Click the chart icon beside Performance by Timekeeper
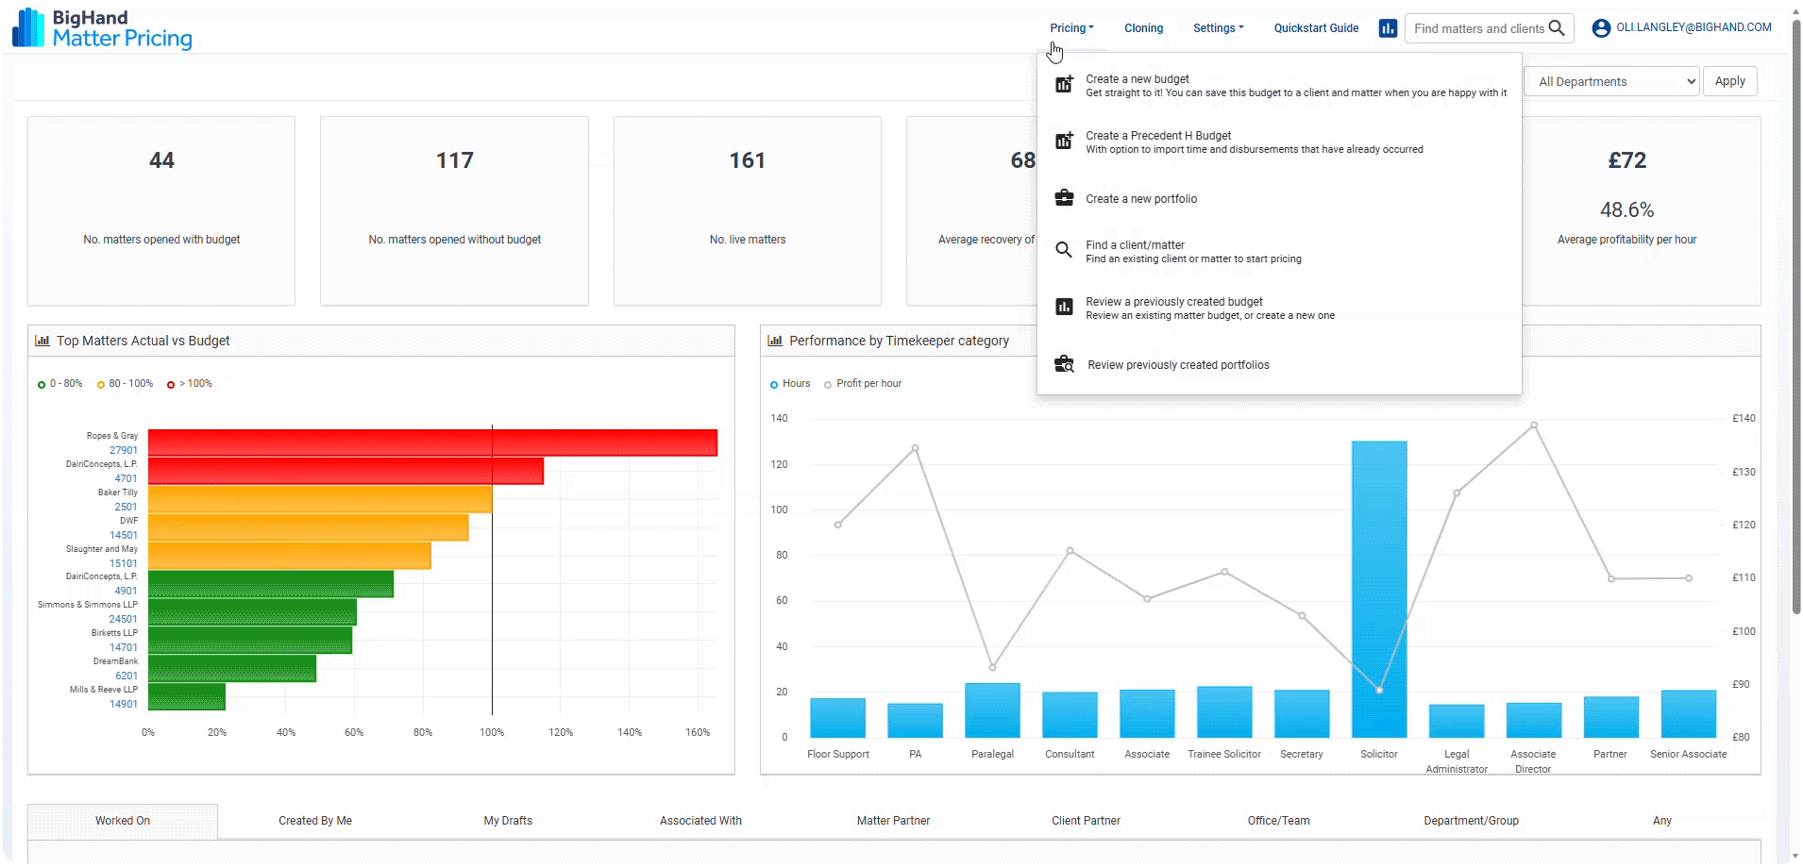The height and width of the screenshot is (868, 1803). point(775,341)
